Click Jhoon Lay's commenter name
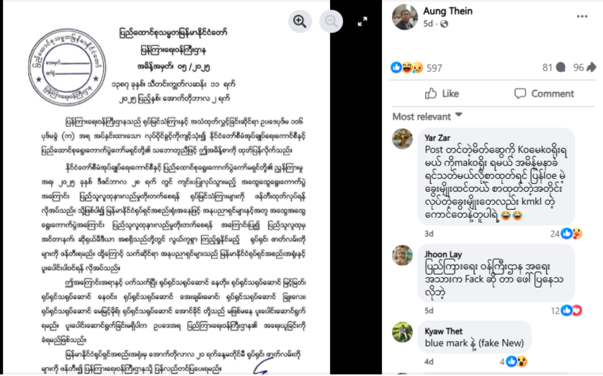 [x=443, y=255]
